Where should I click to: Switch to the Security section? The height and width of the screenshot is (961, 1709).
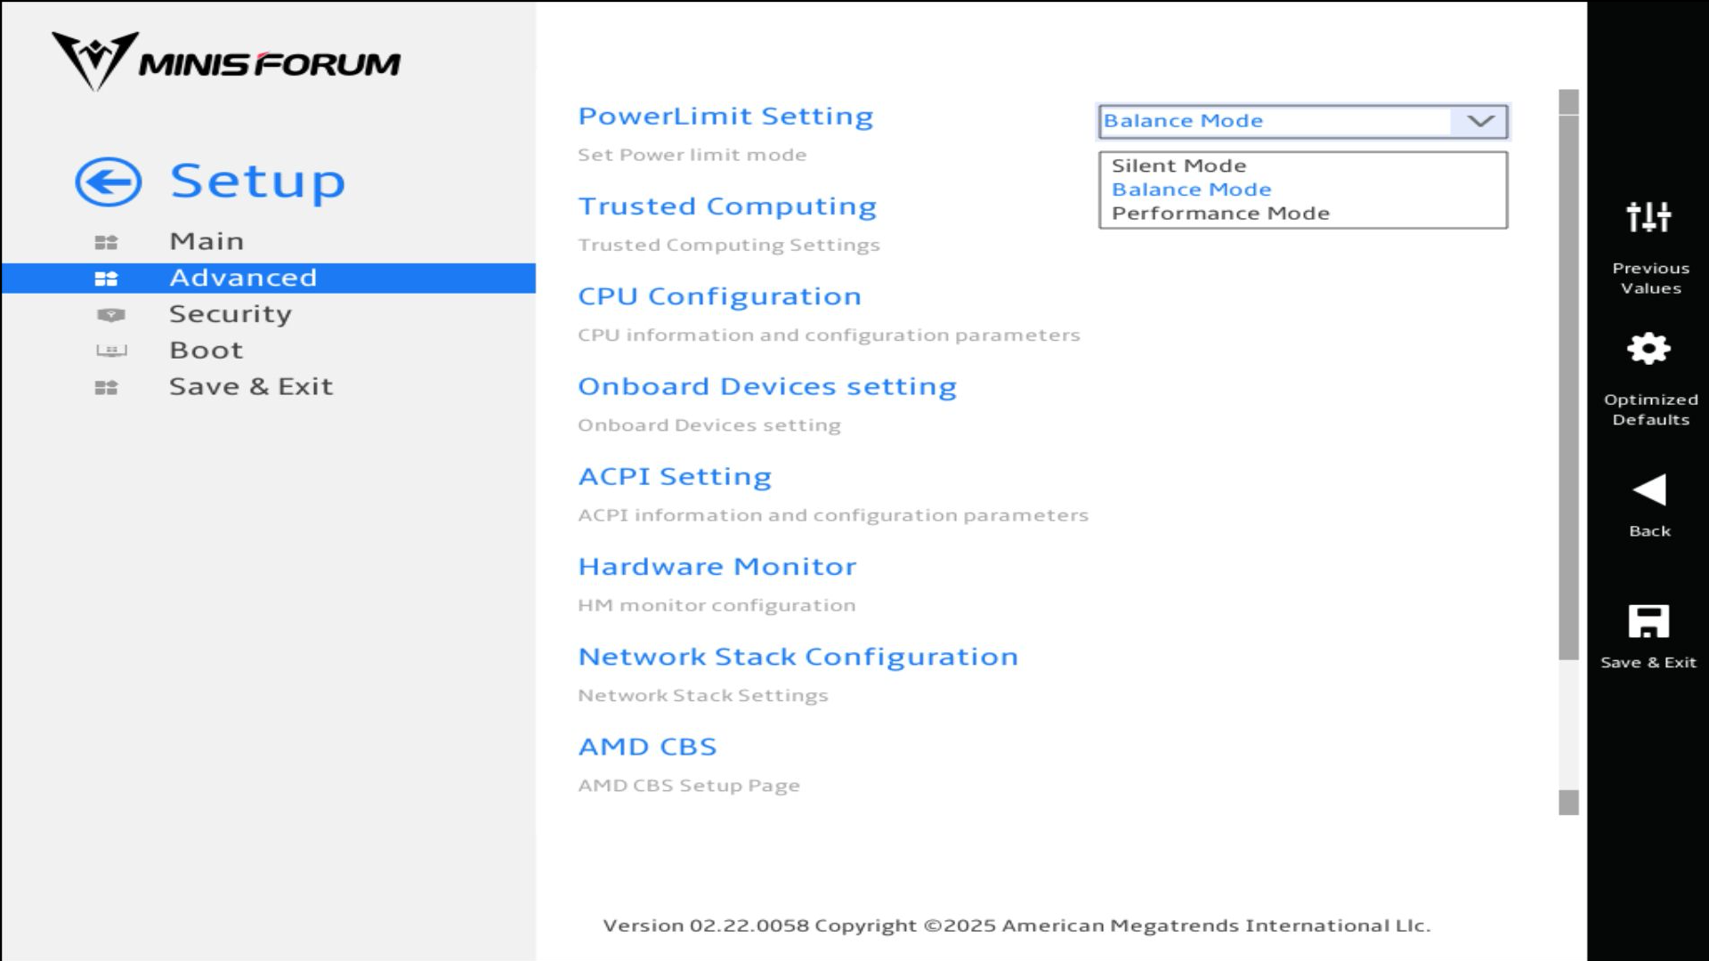coord(231,314)
